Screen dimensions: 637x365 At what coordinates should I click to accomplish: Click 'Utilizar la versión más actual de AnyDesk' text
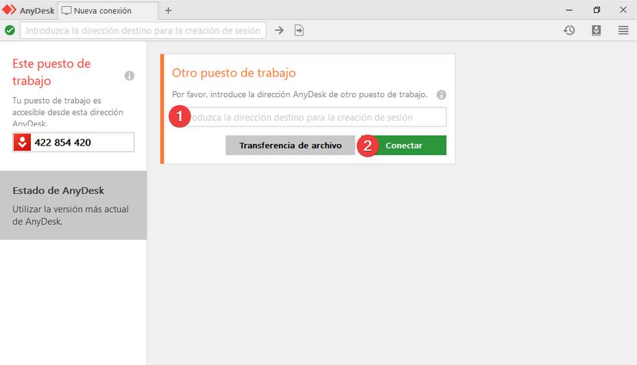click(71, 215)
